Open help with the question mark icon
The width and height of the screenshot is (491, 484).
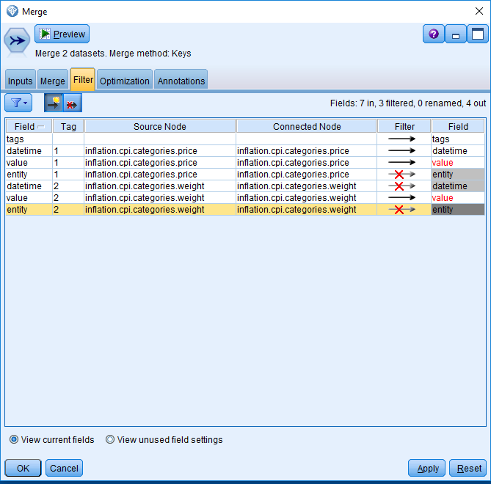click(x=433, y=34)
